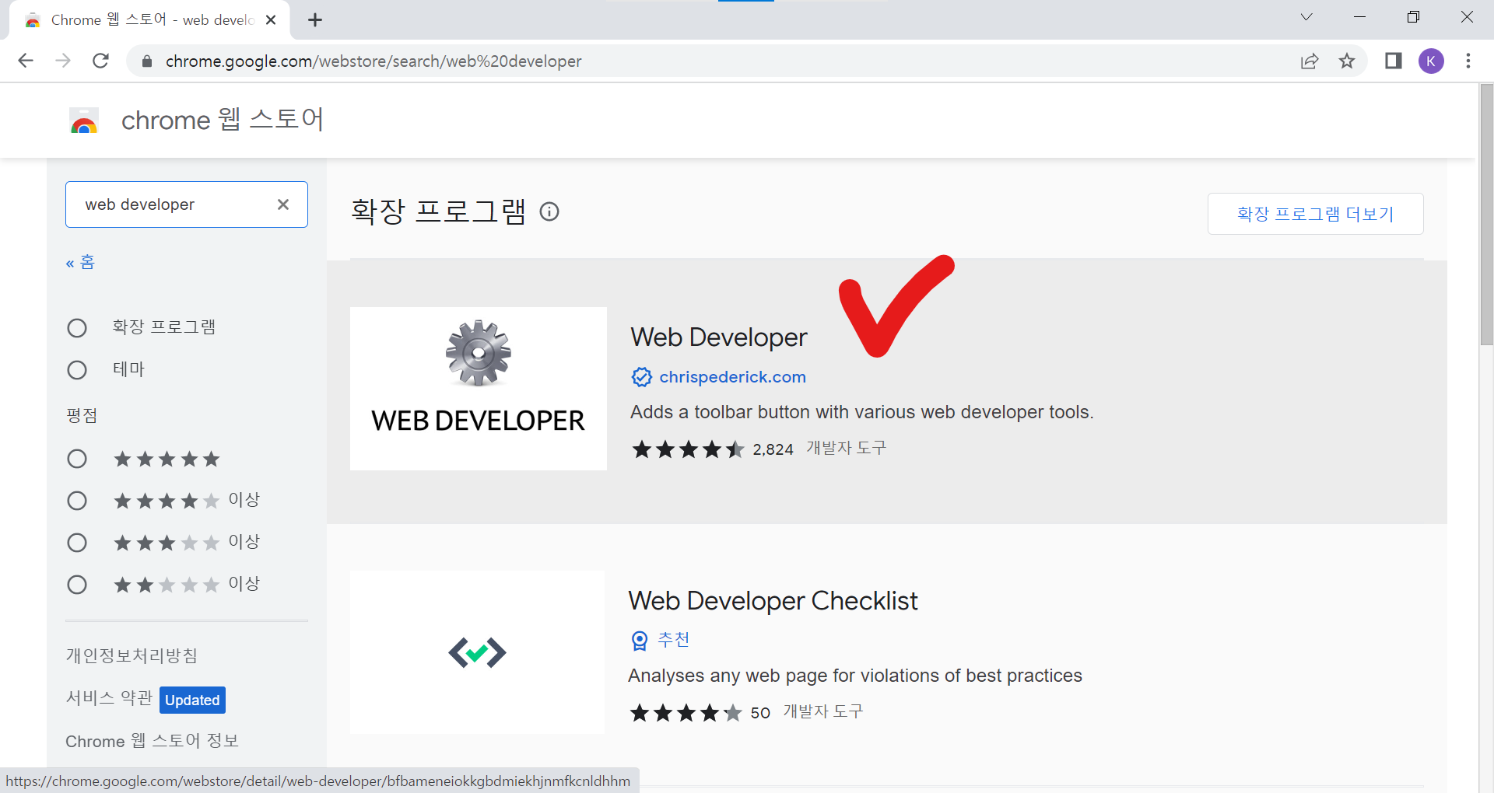Open Chrome 웹 스토어 정보 link
Screen dimensions: 1494x793
click(x=152, y=741)
